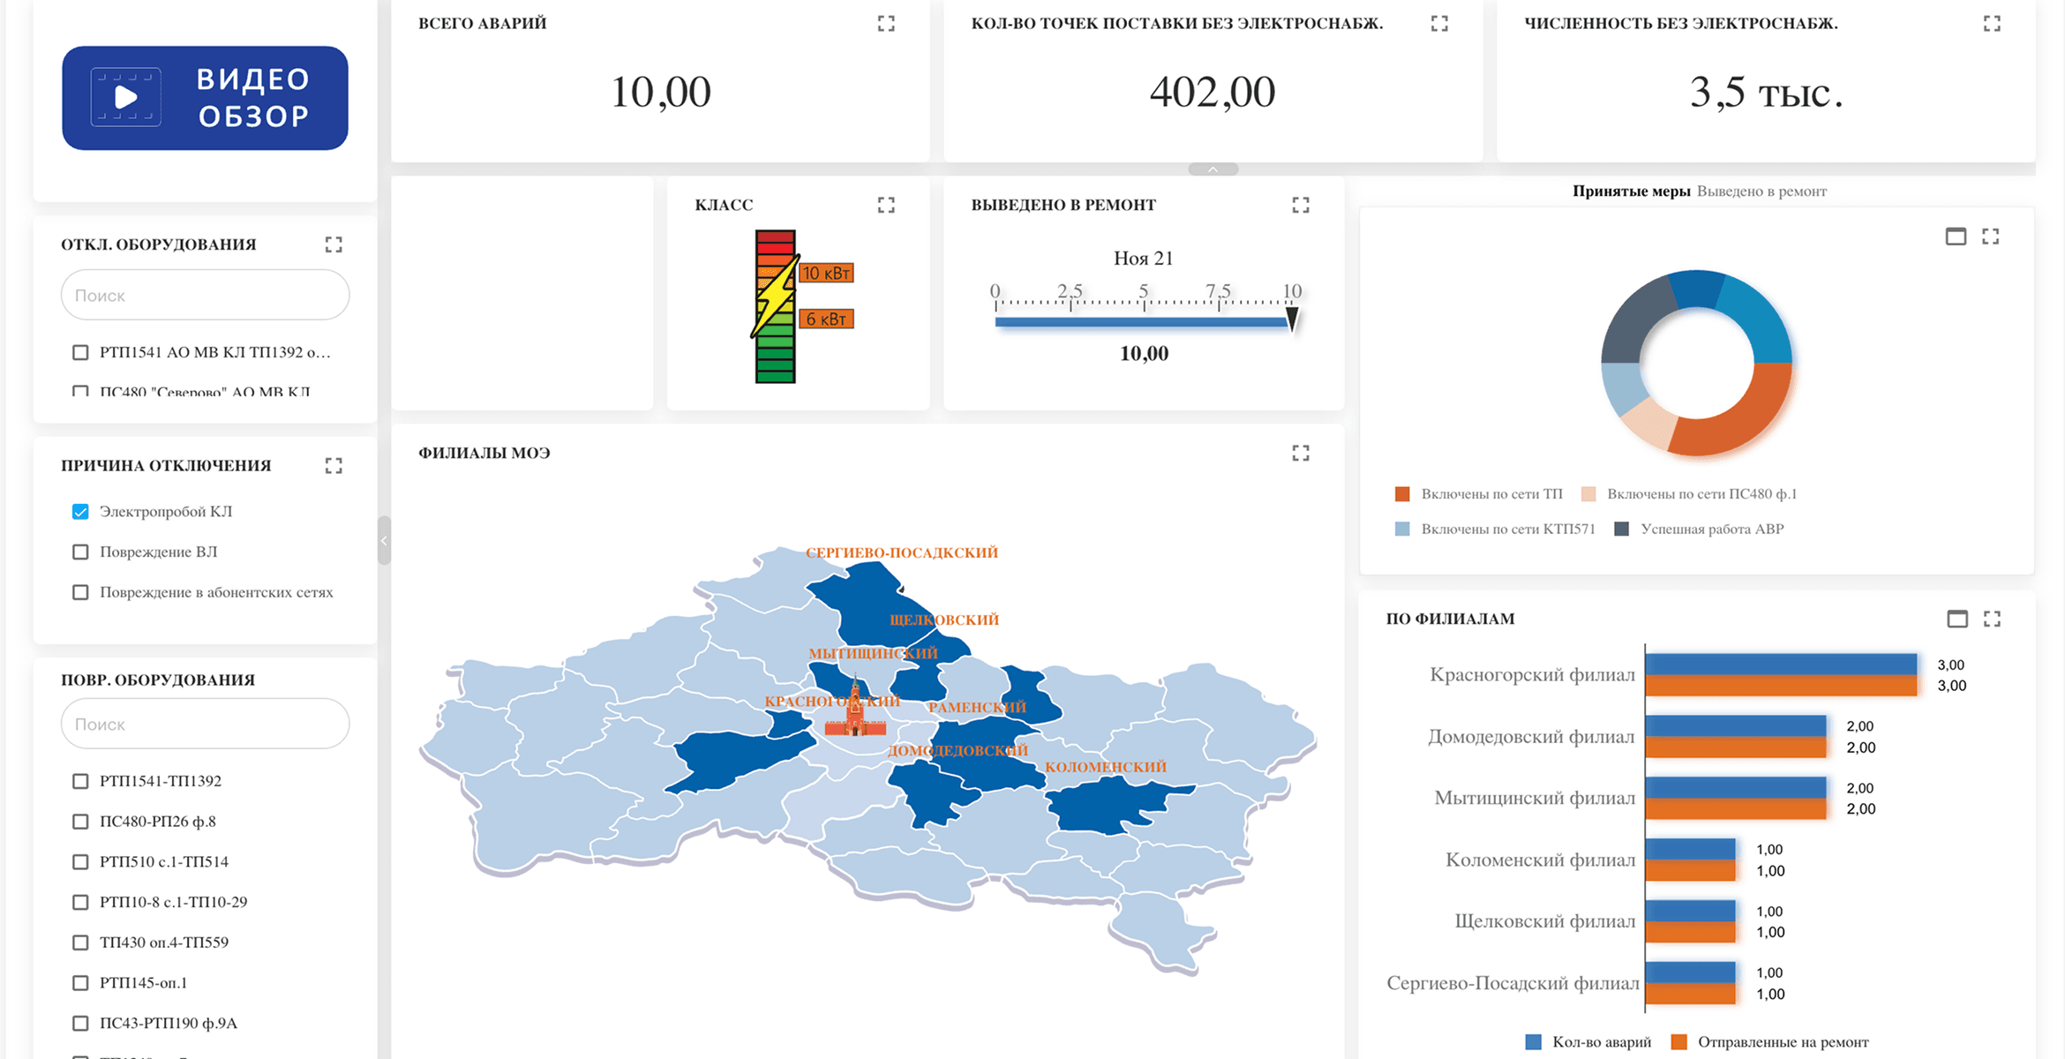Select the 10 кВт class label
Image resolution: width=2065 pixels, height=1059 pixels.
[x=826, y=274]
